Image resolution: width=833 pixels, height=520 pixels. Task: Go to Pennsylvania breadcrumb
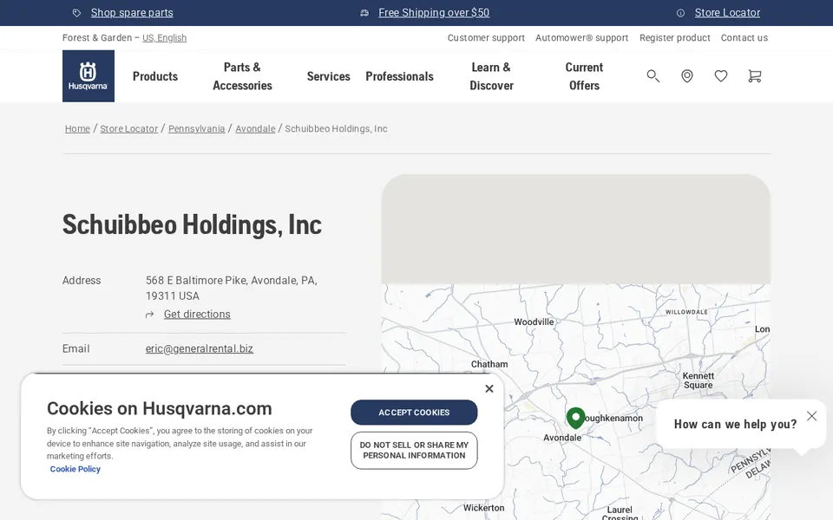[197, 128]
